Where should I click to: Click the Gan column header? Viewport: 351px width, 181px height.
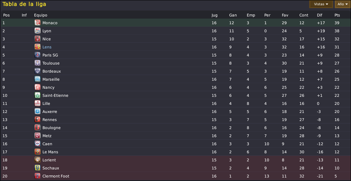(x=233, y=15)
